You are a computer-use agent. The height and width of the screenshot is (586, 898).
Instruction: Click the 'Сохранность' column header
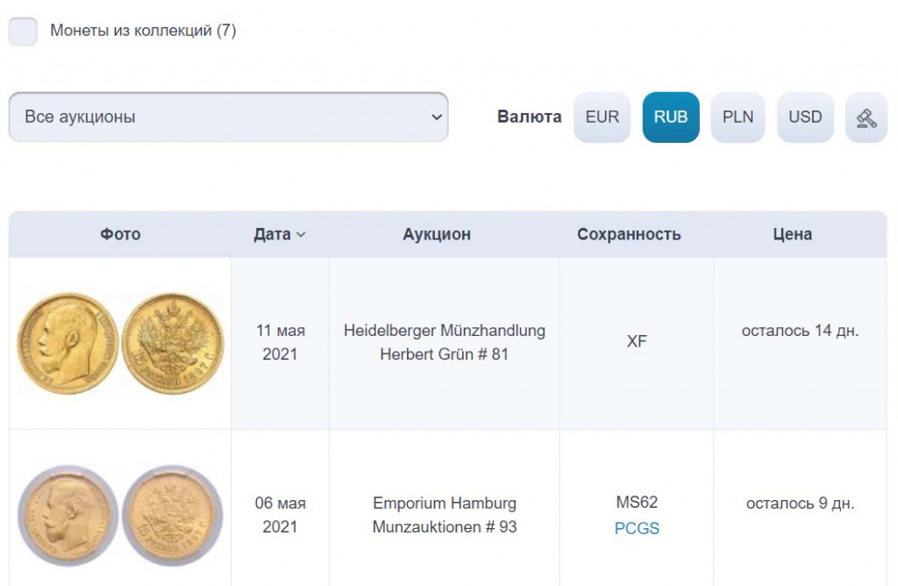[x=629, y=235]
